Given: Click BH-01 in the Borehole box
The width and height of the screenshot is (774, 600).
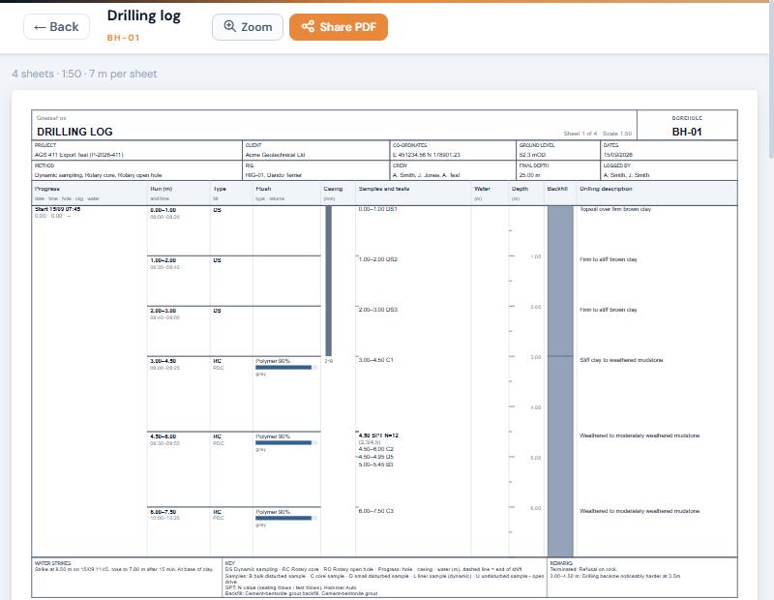Looking at the screenshot, I should pos(687,132).
